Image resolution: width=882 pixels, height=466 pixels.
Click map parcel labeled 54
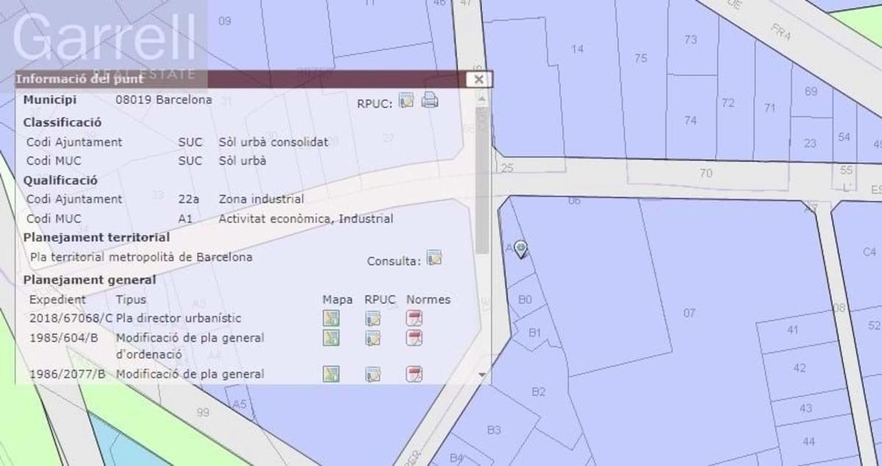[x=844, y=137]
